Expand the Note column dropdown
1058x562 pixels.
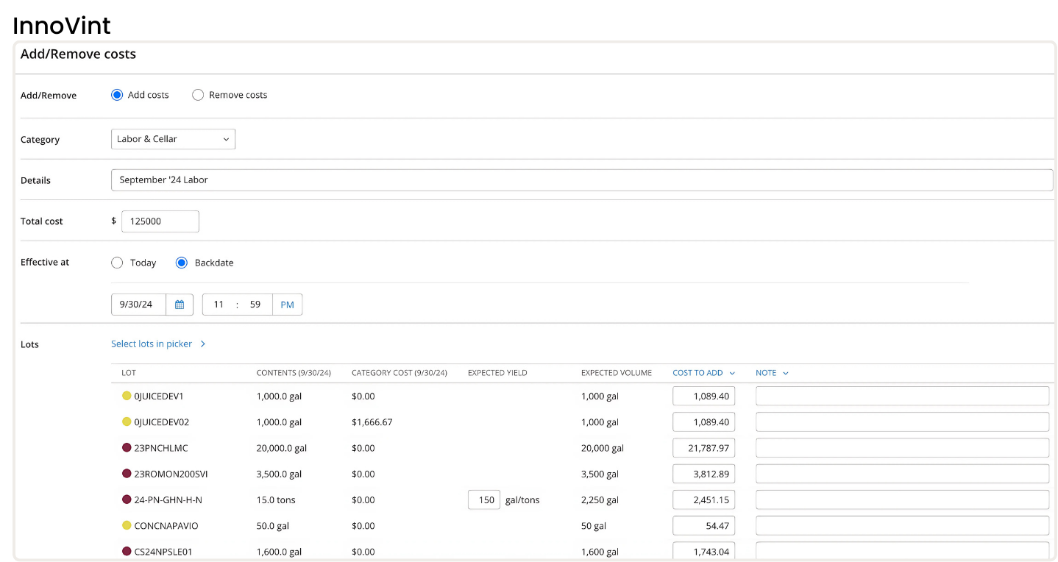pyautogui.click(x=786, y=373)
